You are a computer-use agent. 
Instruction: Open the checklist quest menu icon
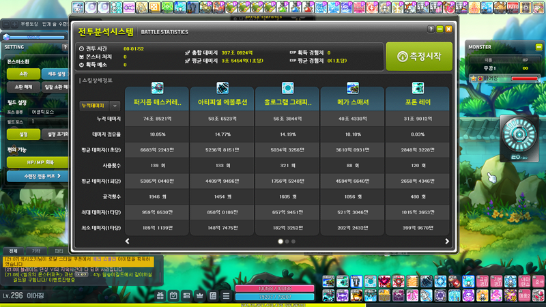[x=213, y=296]
